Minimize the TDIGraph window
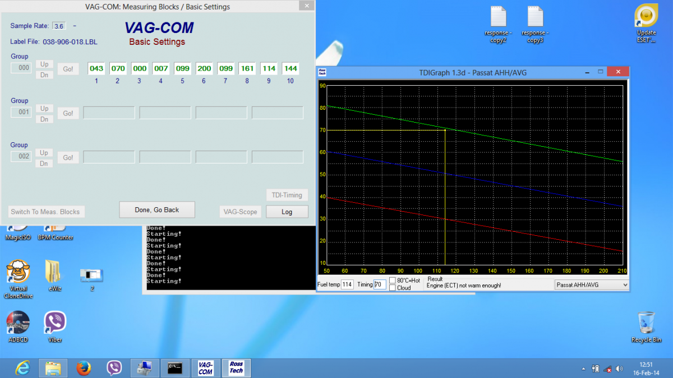This screenshot has height=378, width=673. [x=586, y=72]
